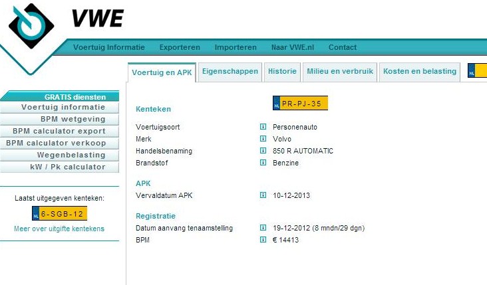Open the Exporteren menu item
Viewport: 487px width, 285px height.
(180, 48)
